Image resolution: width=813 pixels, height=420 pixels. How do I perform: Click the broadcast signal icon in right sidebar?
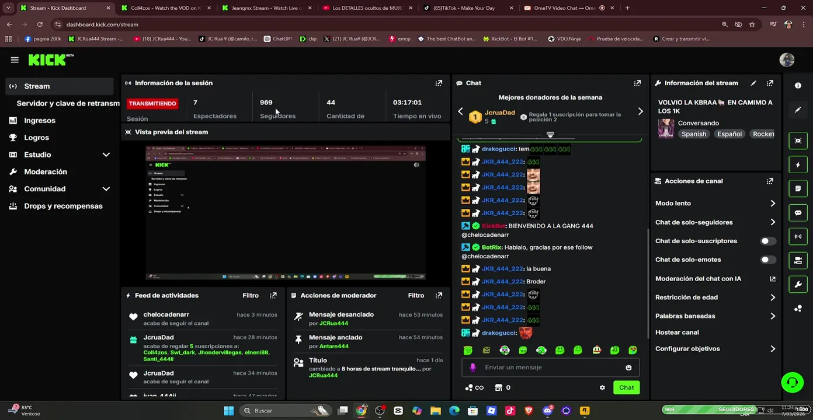pyautogui.click(x=798, y=236)
